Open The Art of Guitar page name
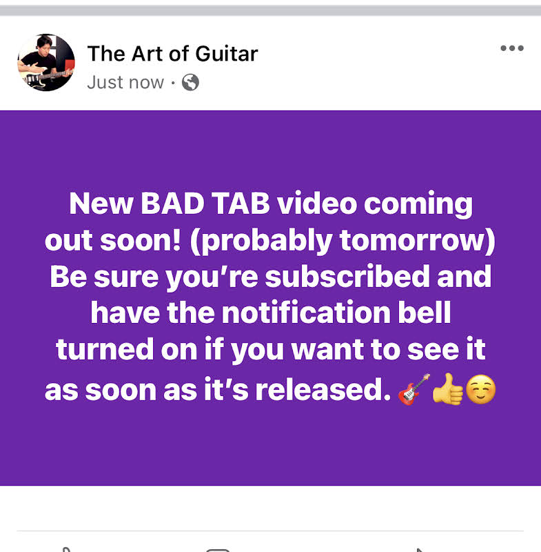This screenshot has width=541, height=552. pyautogui.click(x=172, y=54)
